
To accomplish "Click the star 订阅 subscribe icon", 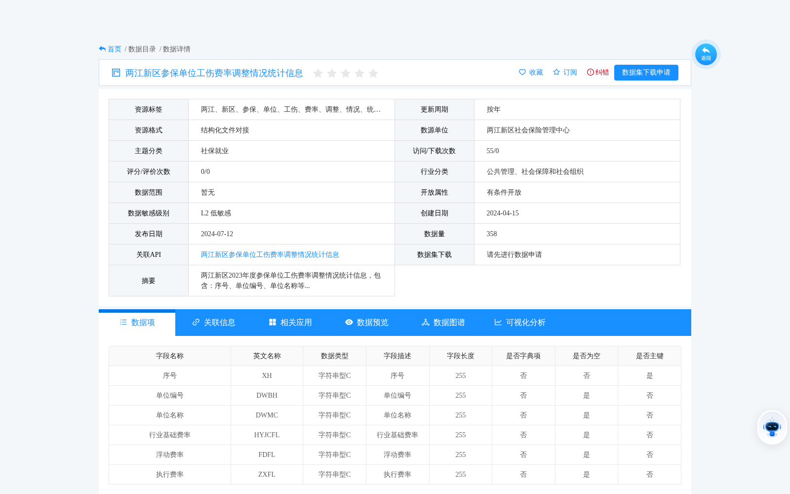I will (556, 72).
